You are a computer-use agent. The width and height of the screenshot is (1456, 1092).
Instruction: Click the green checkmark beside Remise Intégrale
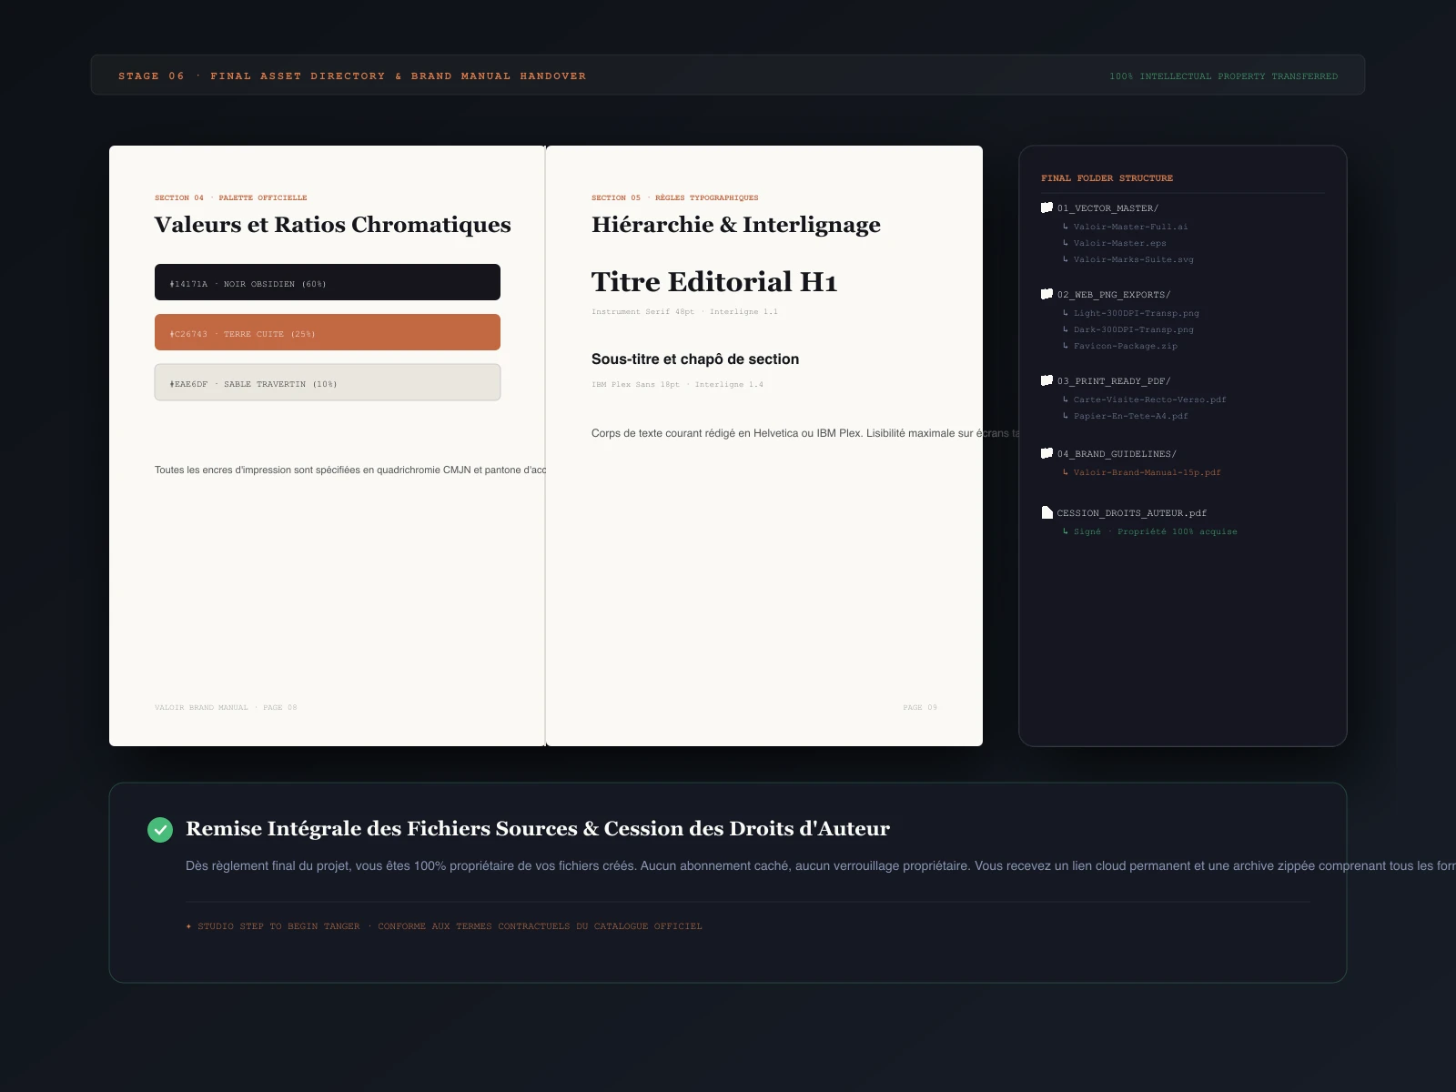tap(160, 829)
